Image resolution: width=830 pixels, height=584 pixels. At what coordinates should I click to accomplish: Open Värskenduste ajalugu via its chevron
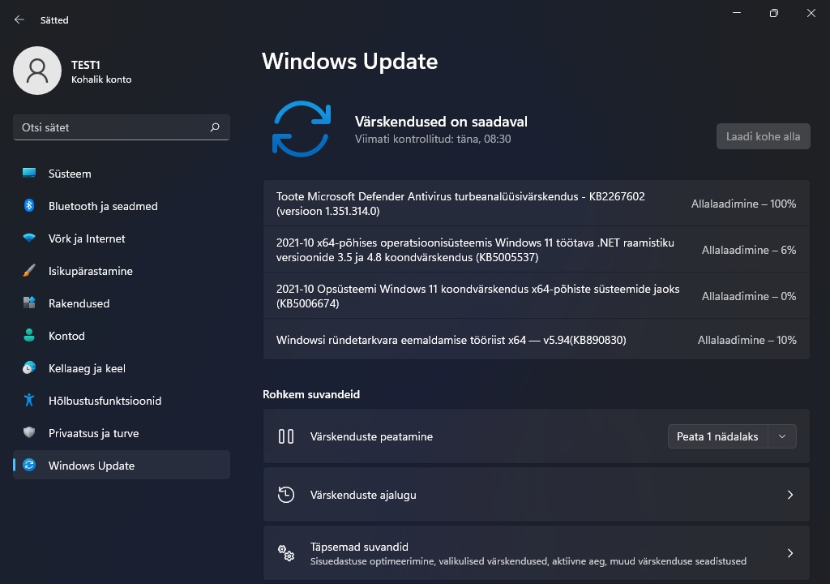(789, 495)
